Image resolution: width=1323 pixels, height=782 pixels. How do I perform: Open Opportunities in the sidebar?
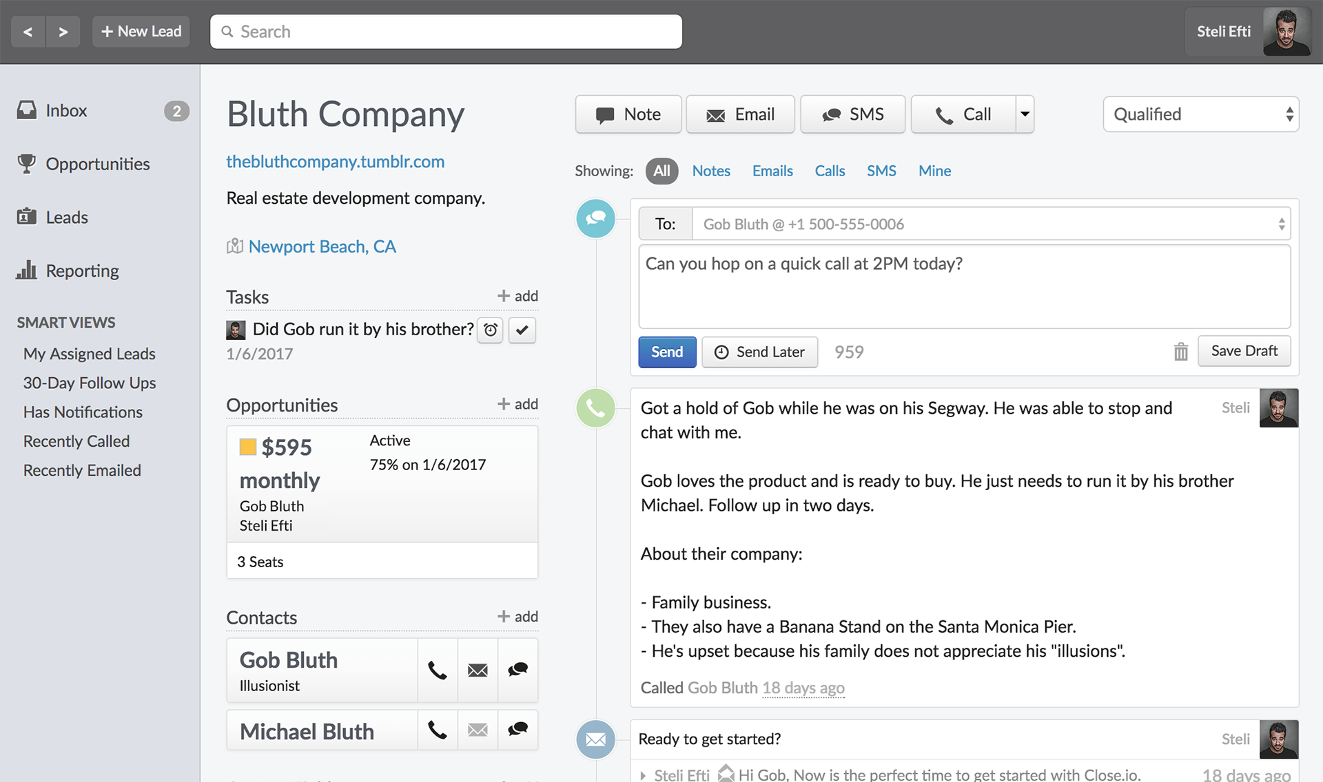(97, 164)
